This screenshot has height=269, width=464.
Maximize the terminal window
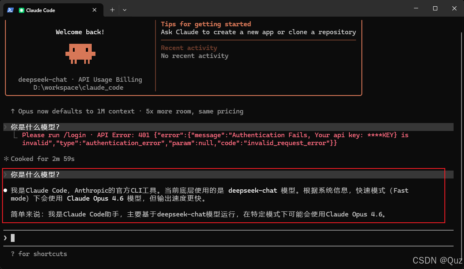[435, 8]
